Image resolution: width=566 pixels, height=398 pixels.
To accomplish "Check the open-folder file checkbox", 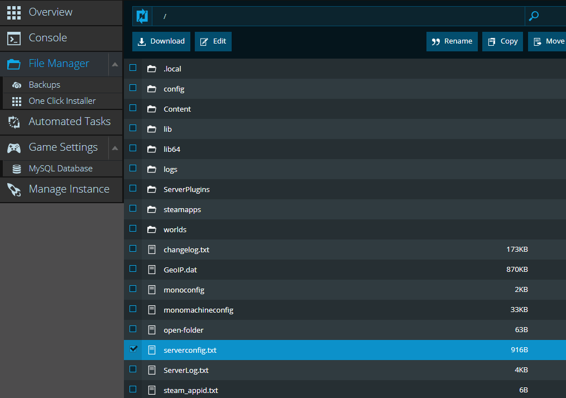I will pyautogui.click(x=133, y=329).
